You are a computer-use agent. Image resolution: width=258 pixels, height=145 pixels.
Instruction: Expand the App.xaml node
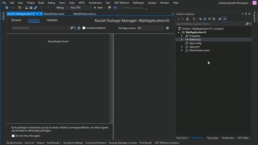pos(182,47)
